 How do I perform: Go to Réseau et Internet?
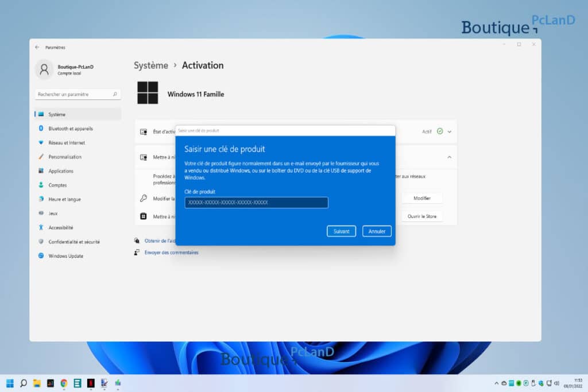(78, 143)
